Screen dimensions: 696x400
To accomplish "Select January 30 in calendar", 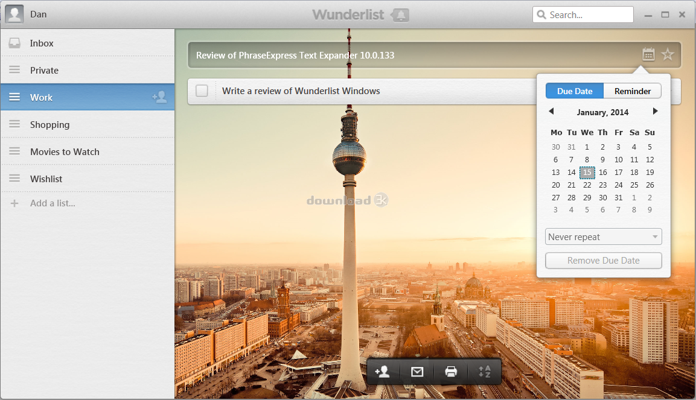I will point(603,198).
